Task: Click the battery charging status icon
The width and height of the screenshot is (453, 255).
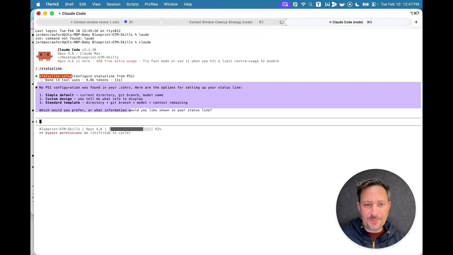Action: [366, 4]
